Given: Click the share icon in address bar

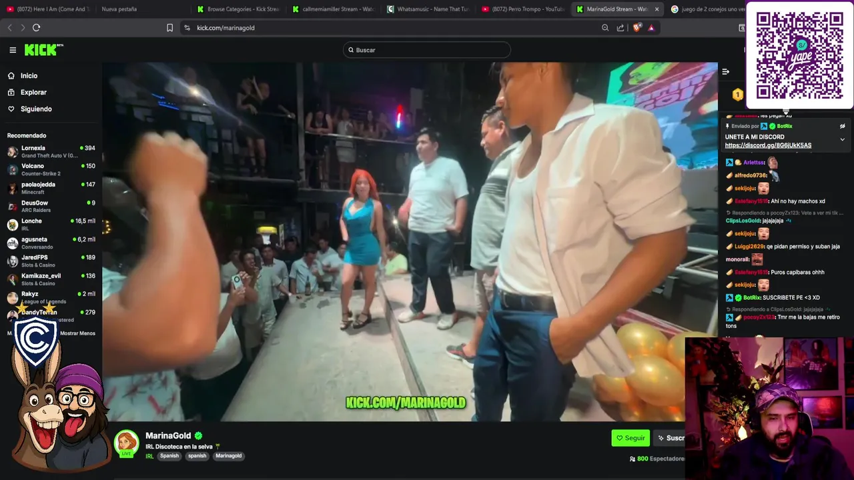Looking at the screenshot, I should coord(620,27).
